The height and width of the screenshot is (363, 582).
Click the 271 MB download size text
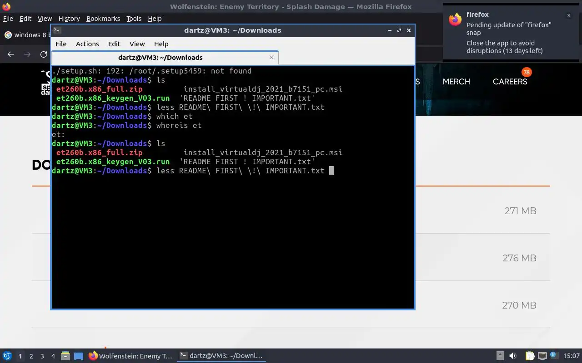click(x=520, y=211)
